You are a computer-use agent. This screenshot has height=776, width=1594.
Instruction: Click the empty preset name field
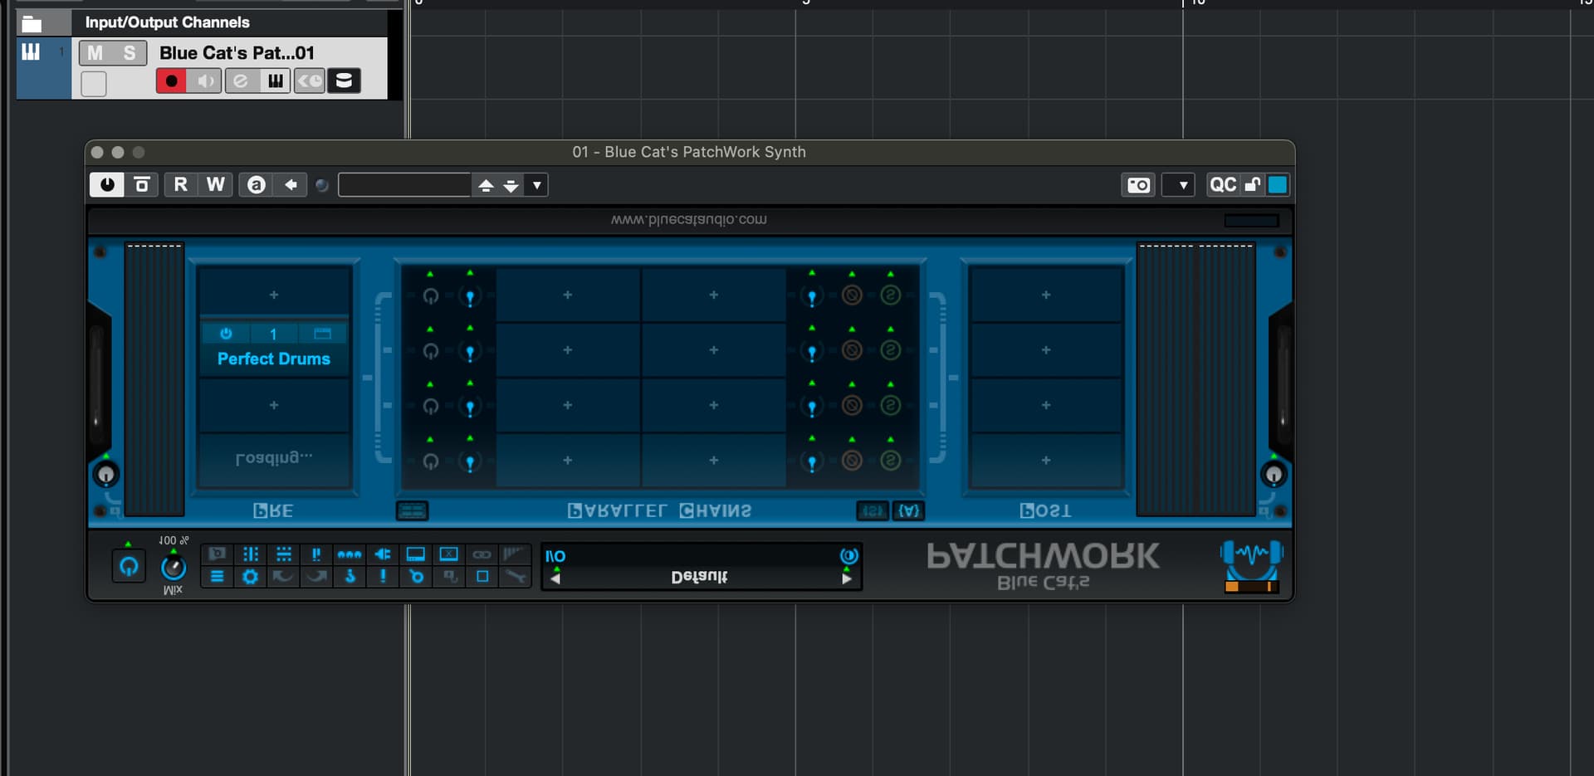pos(404,184)
